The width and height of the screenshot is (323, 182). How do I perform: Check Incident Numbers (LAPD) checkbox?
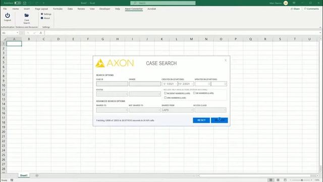click(x=165, y=93)
